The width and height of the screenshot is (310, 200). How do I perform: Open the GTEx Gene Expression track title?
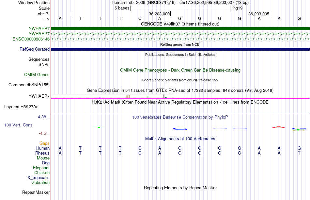coord(180,91)
